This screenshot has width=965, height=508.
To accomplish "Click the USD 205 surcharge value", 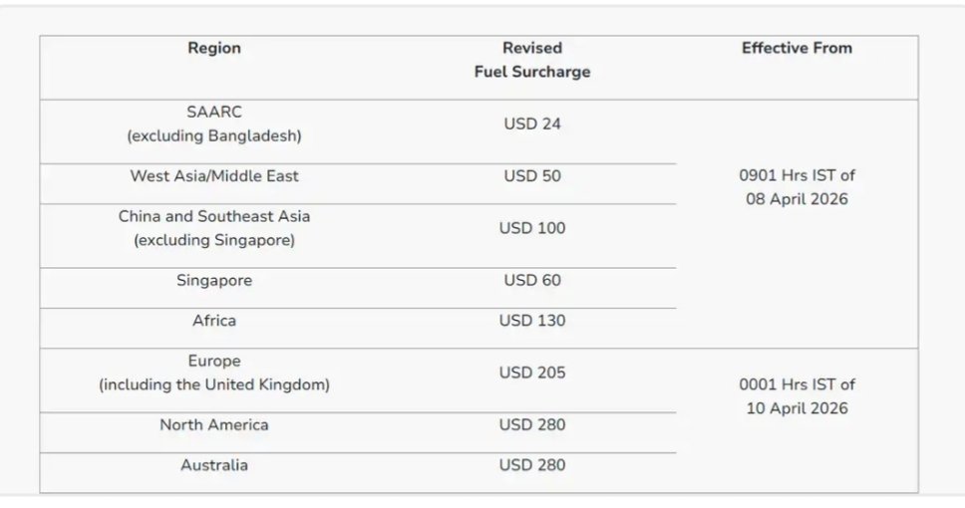I will [532, 373].
